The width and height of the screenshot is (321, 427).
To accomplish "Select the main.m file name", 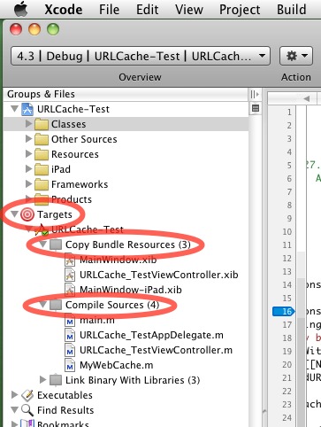I will [x=97, y=320].
